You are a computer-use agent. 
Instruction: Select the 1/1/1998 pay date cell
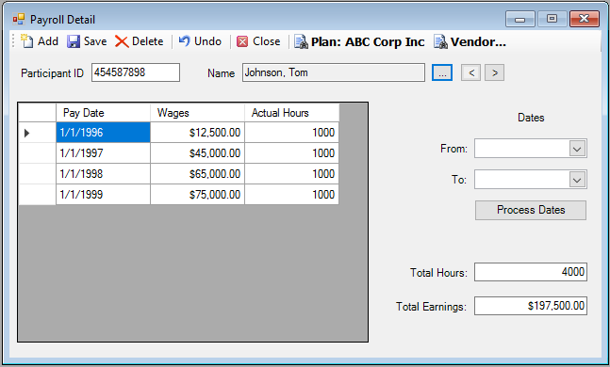(x=103, y=173)
